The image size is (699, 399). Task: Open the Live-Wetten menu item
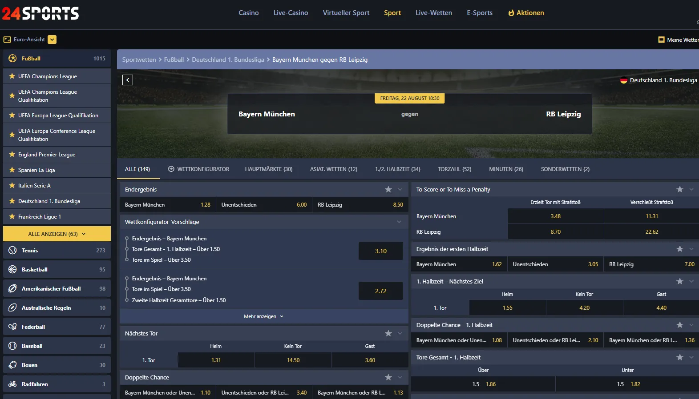[x=434, y=13]
